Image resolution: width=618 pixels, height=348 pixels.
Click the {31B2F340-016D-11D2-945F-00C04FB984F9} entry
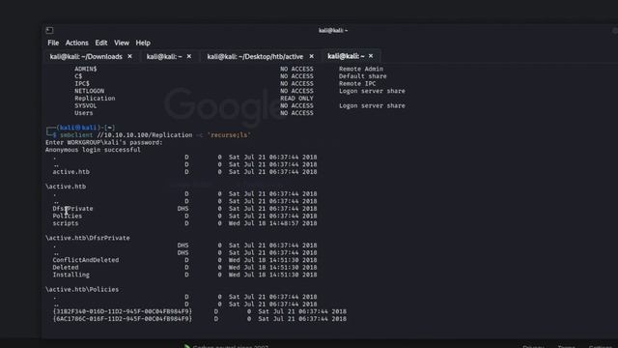point(123,311)
